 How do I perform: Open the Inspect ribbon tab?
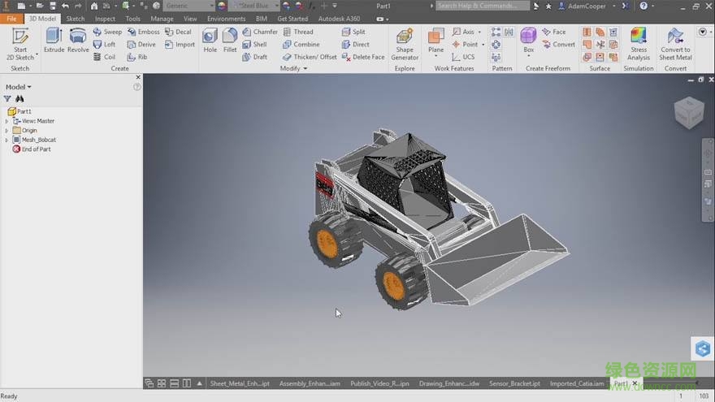[105, 19]
